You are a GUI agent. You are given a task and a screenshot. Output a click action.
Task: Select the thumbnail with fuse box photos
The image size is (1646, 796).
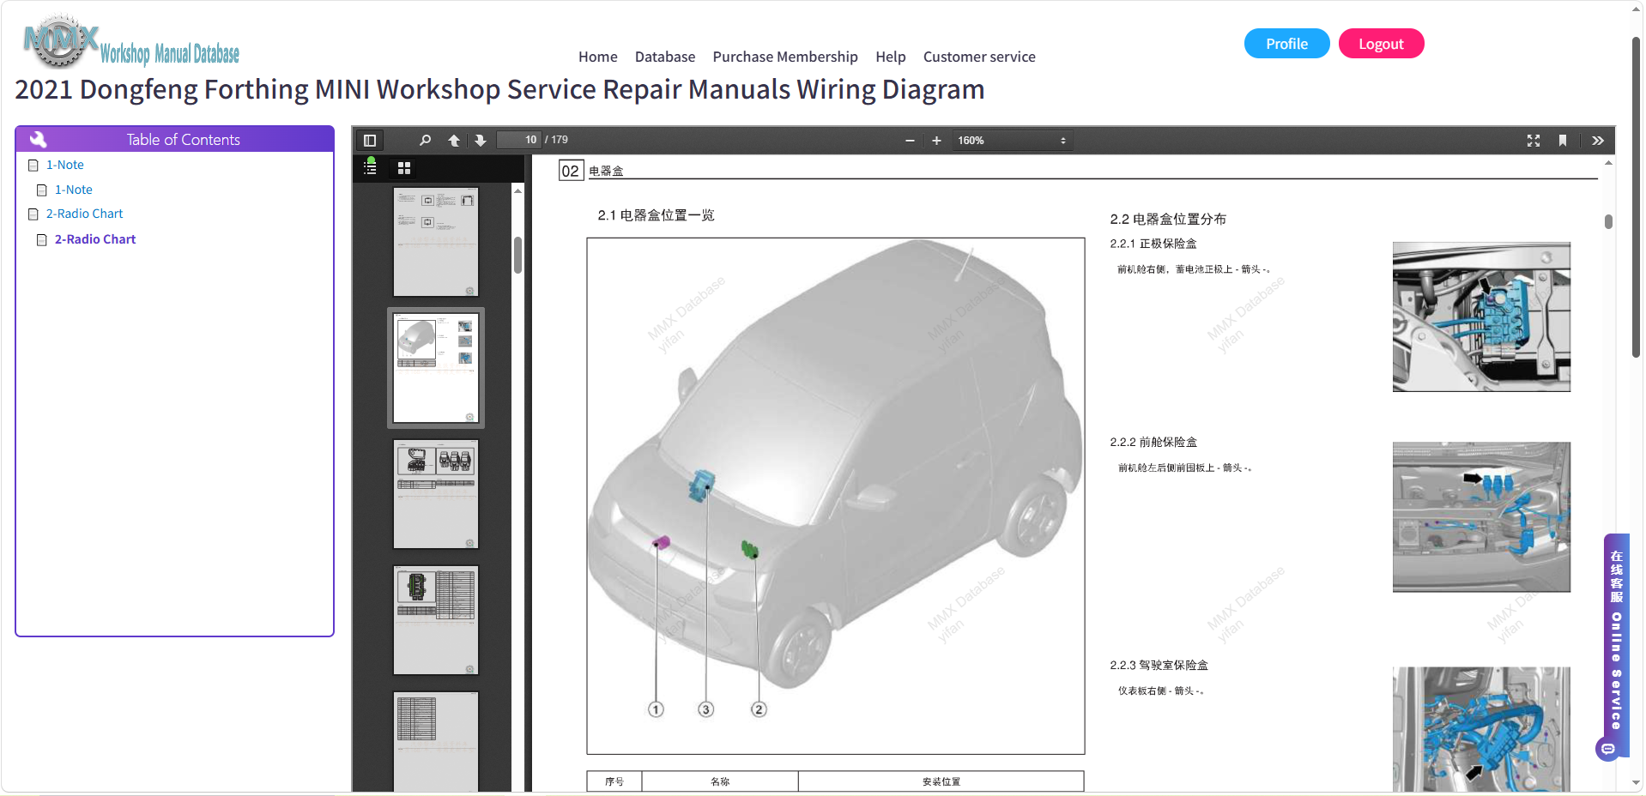point(436,494)
